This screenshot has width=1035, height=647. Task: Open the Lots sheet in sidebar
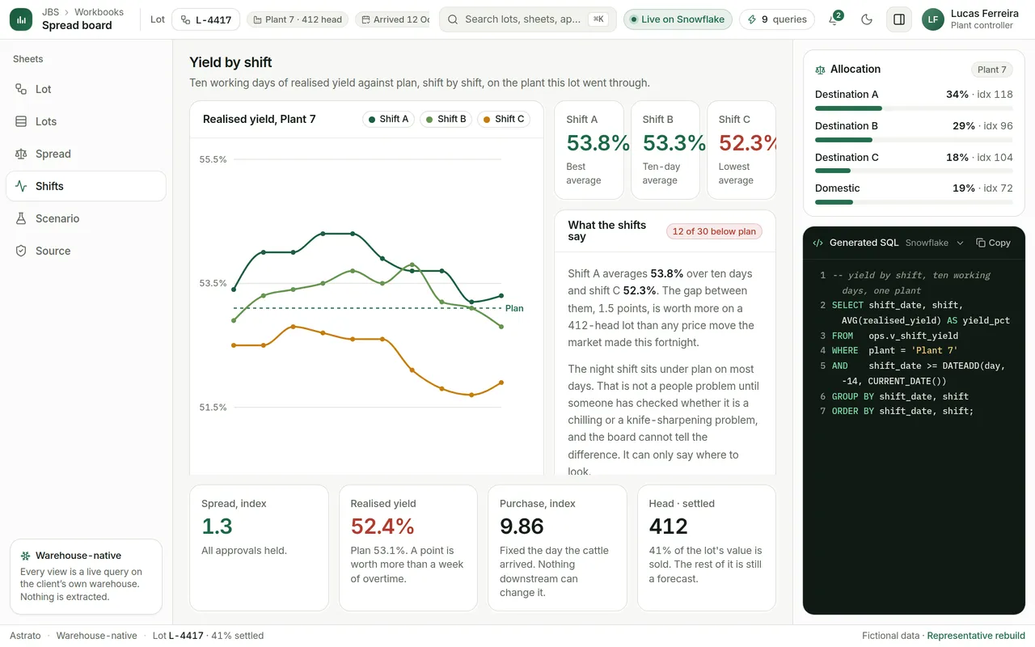pyautogui.click(x=86, y=121)
